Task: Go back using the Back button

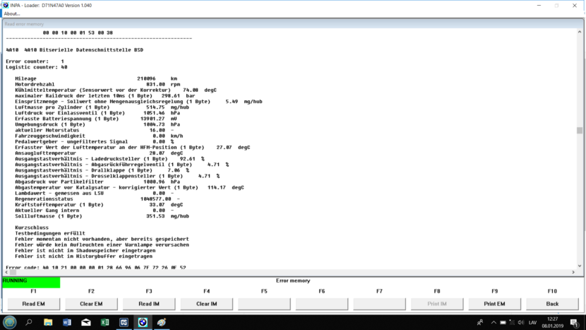Action: click(552, 304)
